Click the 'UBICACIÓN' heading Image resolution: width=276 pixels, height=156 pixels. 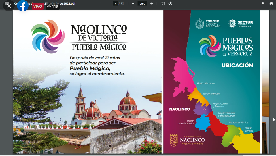coord(237,65)
